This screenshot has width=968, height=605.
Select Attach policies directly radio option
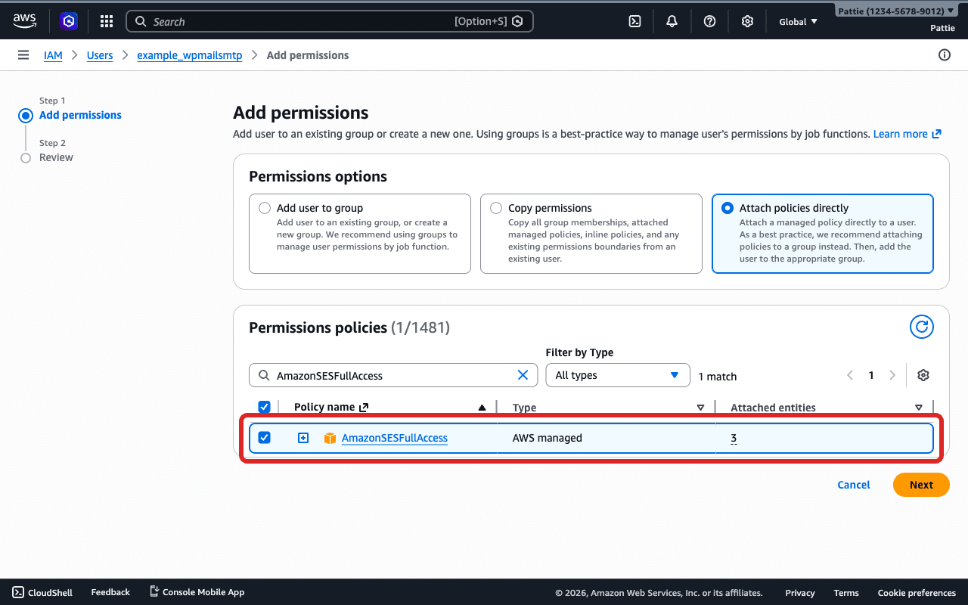coord(728,208)
